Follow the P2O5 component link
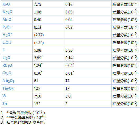 click(7, 27)
